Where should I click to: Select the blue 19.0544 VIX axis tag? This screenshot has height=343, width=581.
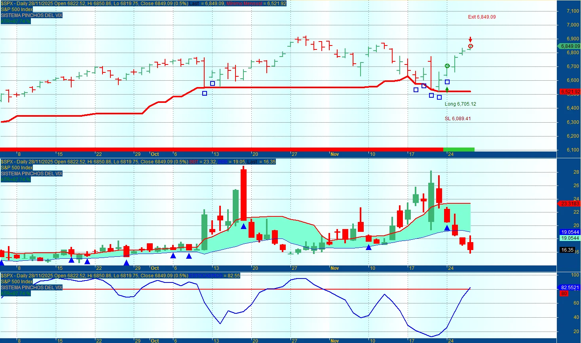(x=570, y=232)
